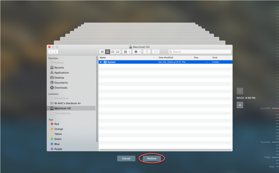Sort by Date Modified column header
This screenshot has height=173, width=279.
166,58
